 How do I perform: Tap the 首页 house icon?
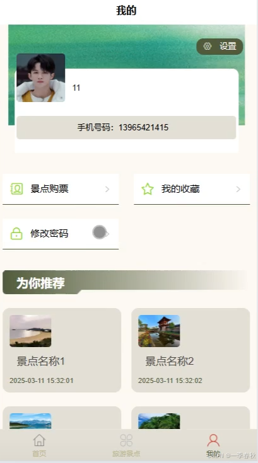(x=39, y=440)
